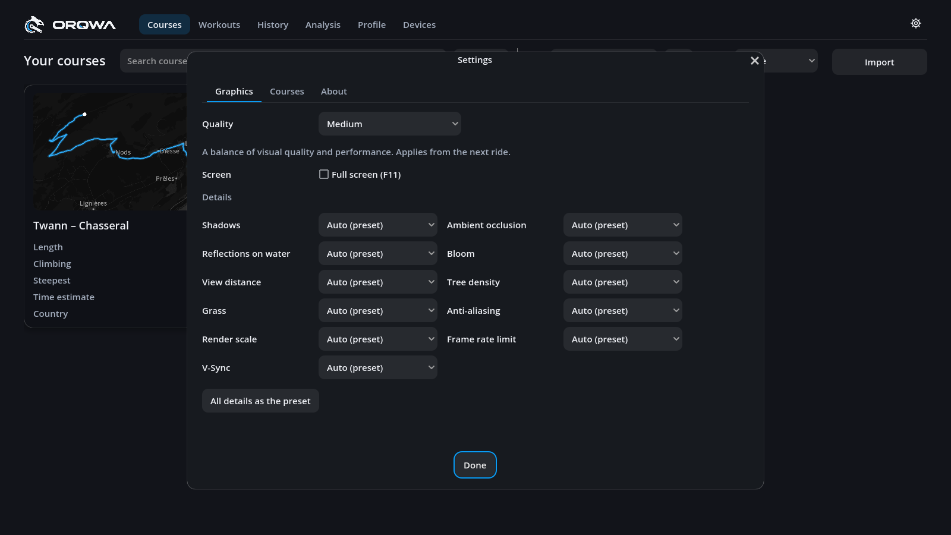Switch to the Courses settings tab
The width and height of the screenshot is (951, 535).
(287, 92)
